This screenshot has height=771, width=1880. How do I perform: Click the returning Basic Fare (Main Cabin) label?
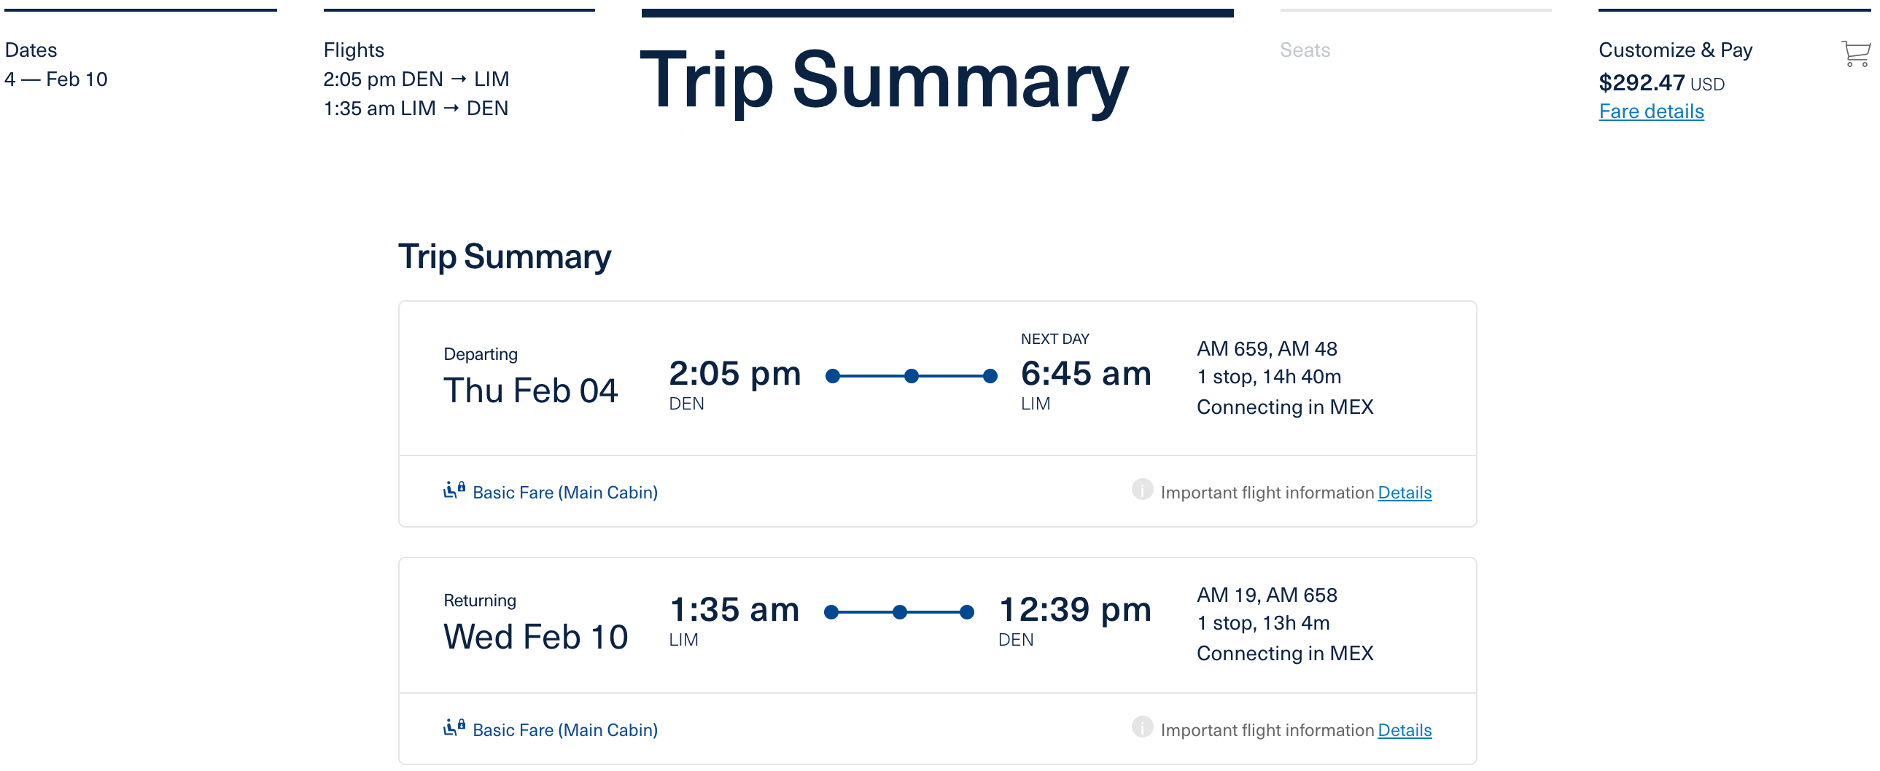tap(565, 730)
